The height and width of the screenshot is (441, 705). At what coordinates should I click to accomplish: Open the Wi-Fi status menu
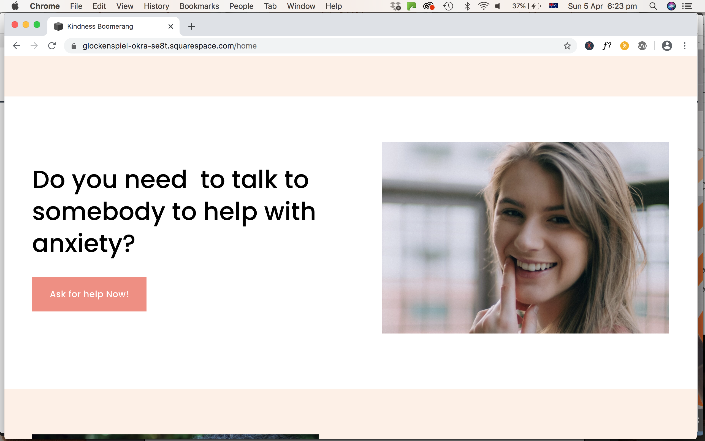[484, 6]
